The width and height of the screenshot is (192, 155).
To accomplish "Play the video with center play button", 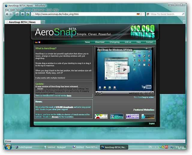I will pos(125,69).
